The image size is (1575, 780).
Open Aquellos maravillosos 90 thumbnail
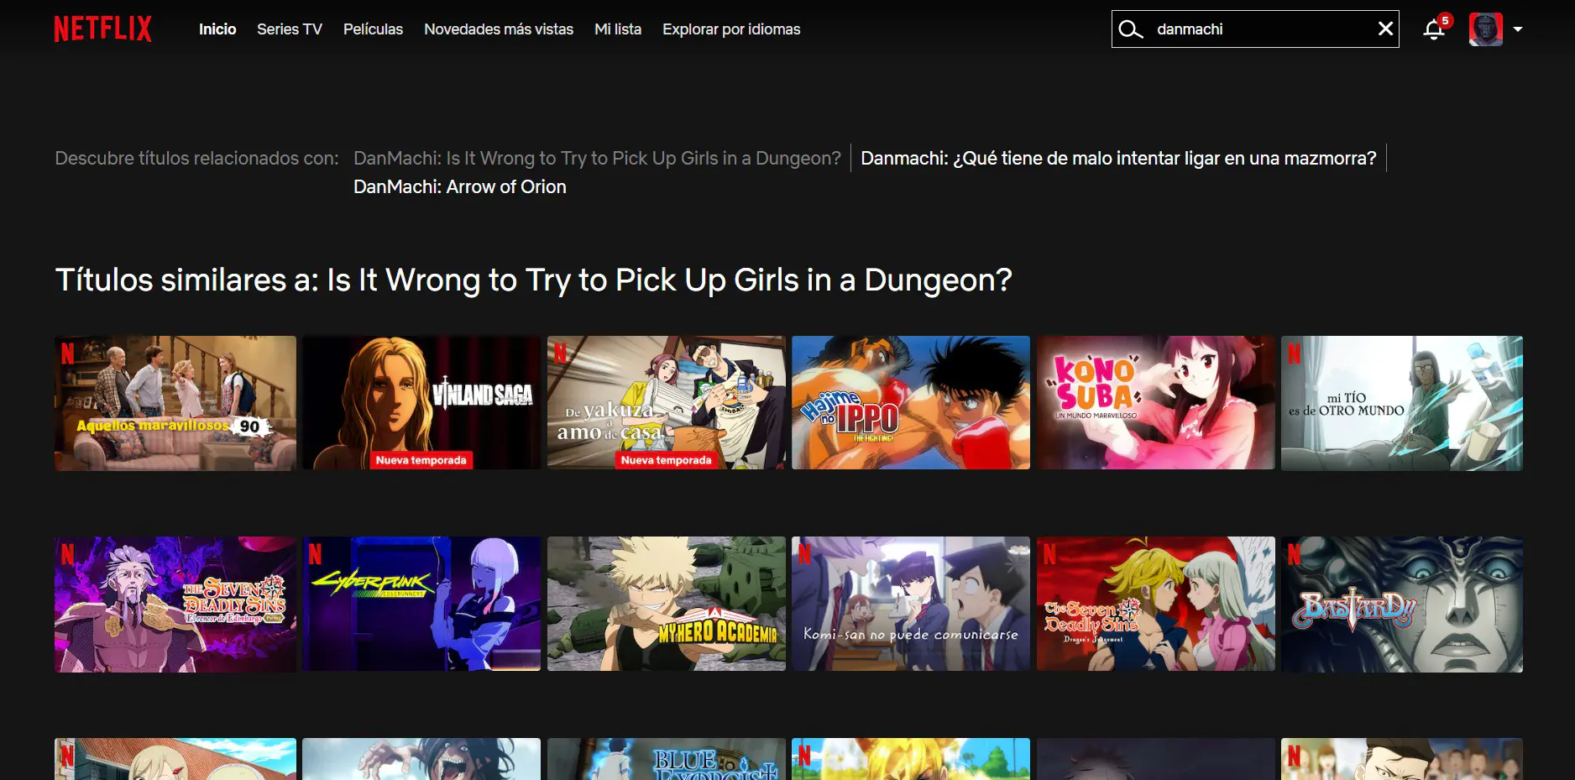pyautogui.click(x=175, y=403)
